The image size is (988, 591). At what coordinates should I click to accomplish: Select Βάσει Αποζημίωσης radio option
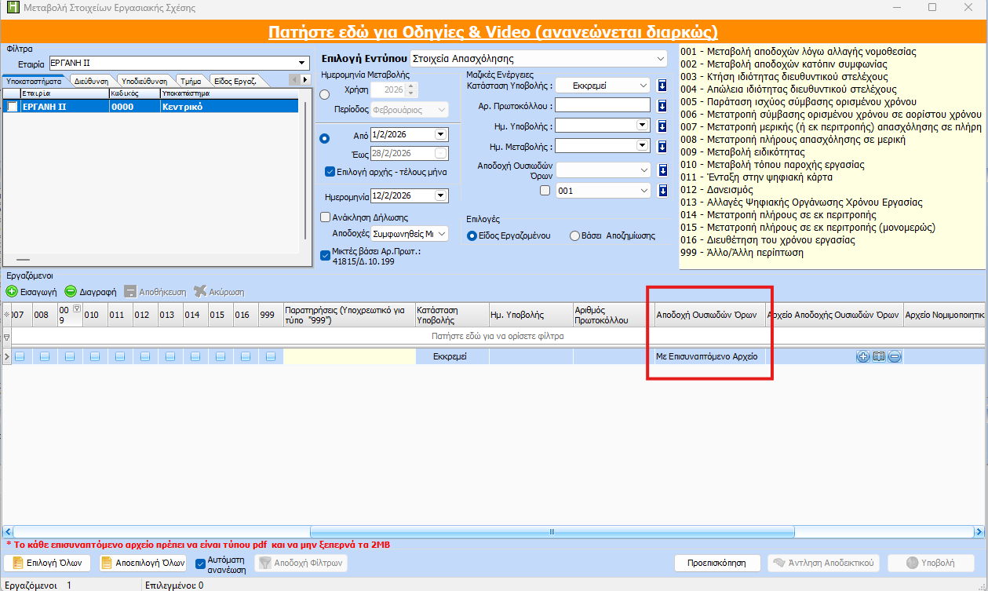click(x=575, y=235)
